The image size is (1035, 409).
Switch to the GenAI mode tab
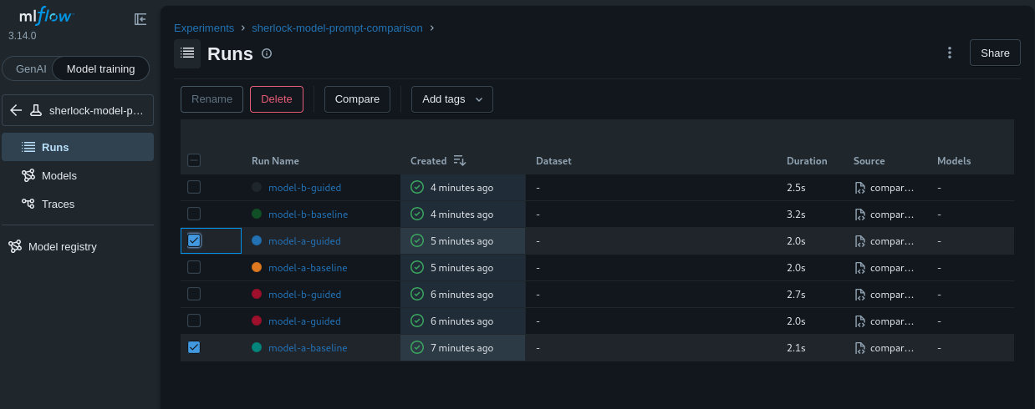[31, 68]
